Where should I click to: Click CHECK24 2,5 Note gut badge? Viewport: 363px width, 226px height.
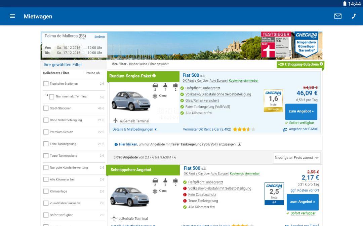pyautogui.click(x=274, y=194)
